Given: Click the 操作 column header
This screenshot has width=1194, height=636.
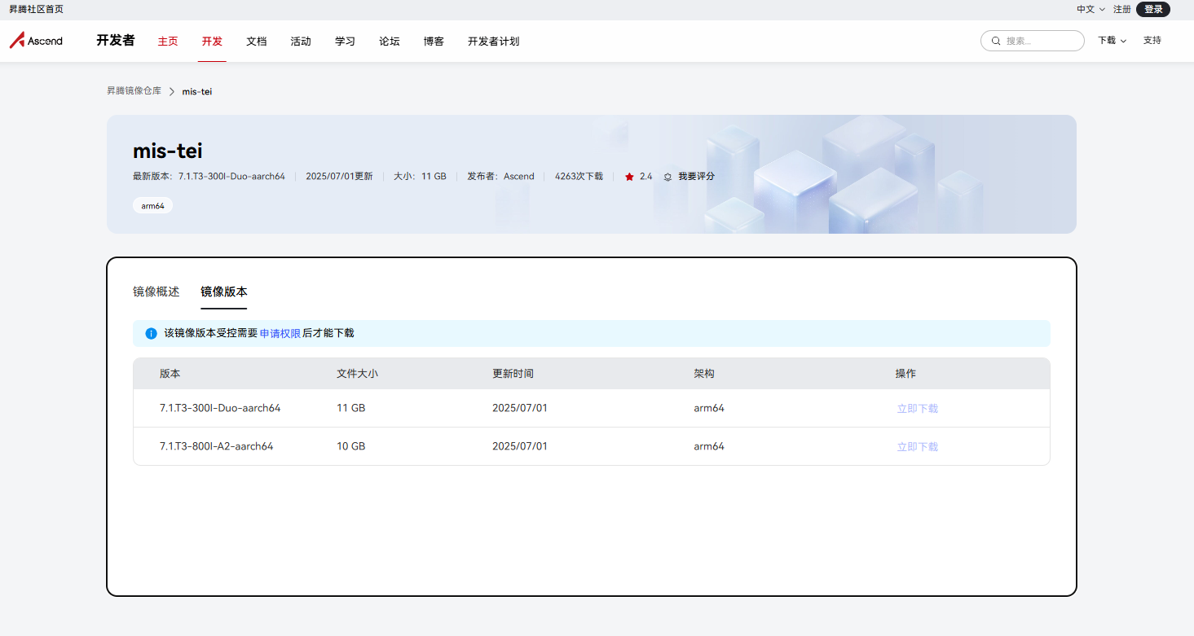Looking at the screenshot, I should pos(905,374).
